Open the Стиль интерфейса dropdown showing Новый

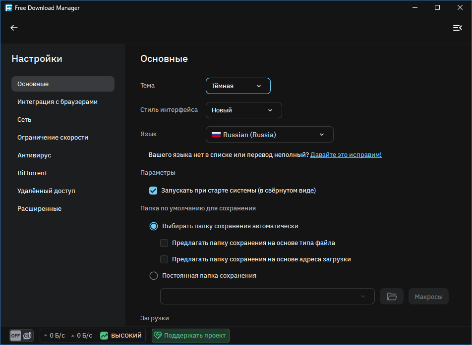coord(244,110)
